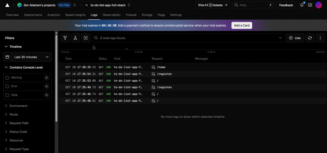Image resolution: width=327 pixels, height=153 pixels.
Task: Click the user filter icon
Action: pyautogui.click(x=75, y=38)
